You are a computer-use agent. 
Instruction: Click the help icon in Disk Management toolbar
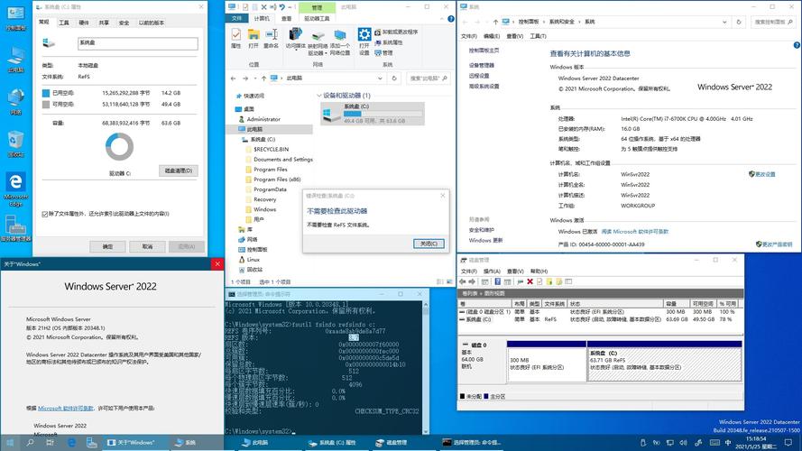coord(498,281)
